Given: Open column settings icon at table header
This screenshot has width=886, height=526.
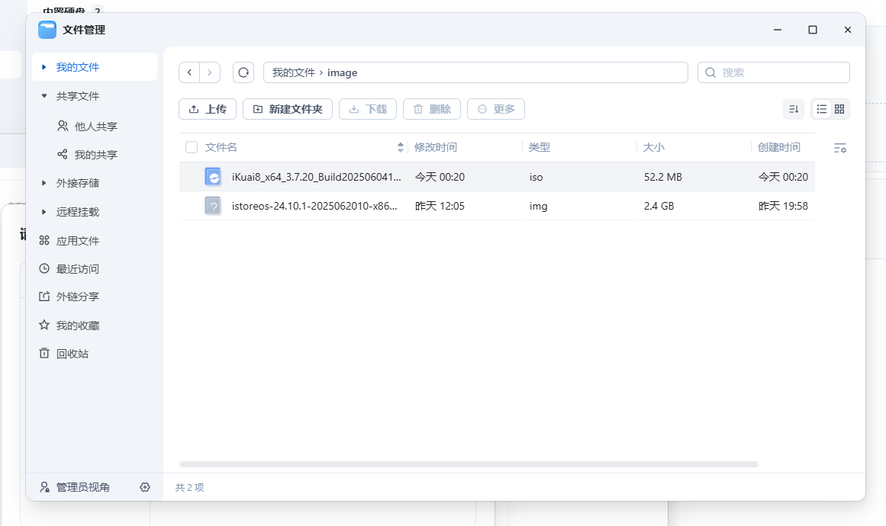Looking at the screenshot, I should pos(840,148).
